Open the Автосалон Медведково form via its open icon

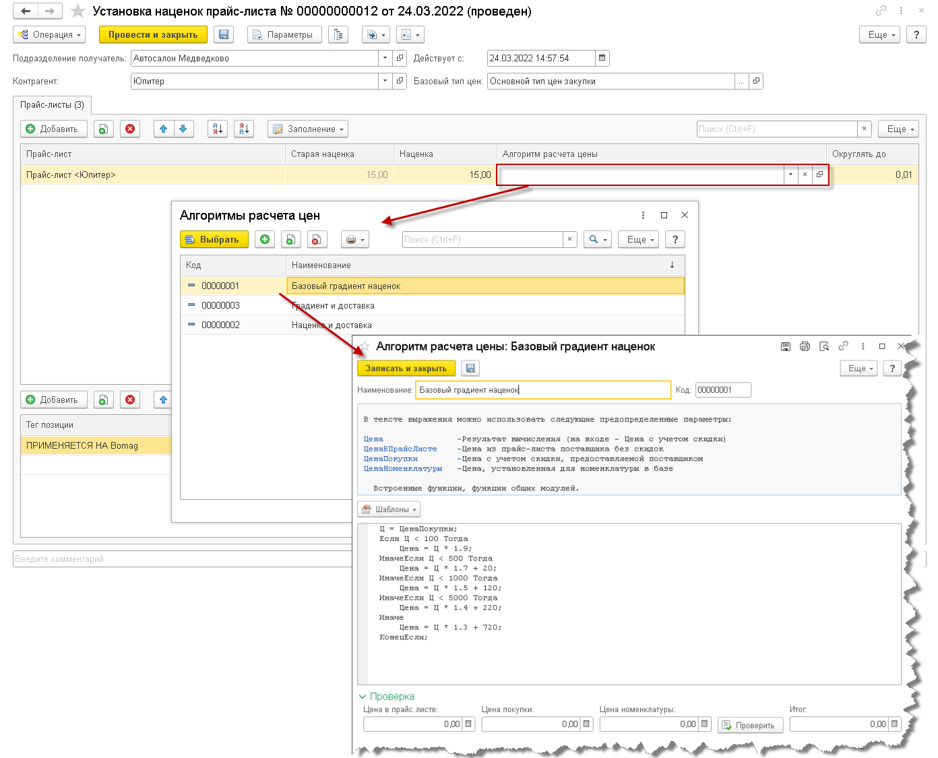[400, 58]
